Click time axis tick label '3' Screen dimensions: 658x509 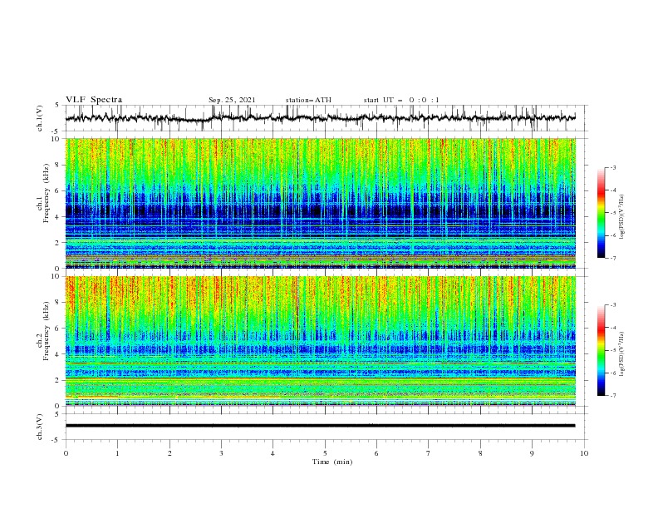tap(221, 453)
